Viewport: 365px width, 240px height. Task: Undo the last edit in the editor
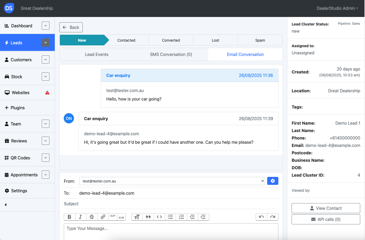click(x=261, y=217)
